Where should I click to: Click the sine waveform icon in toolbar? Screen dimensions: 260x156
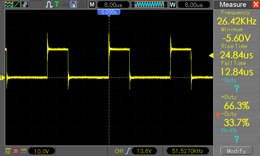pyautogui.click(x=8, y=4)
